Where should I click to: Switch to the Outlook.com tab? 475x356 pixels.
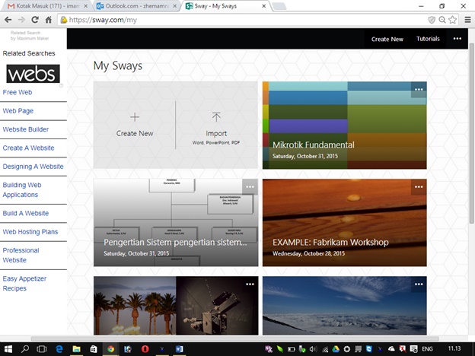coord(135,6)
